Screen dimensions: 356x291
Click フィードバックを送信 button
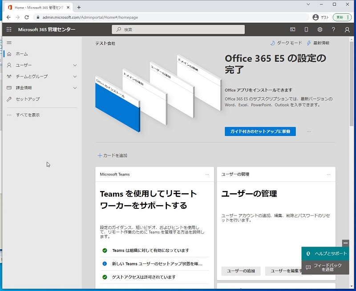(325, 267)
